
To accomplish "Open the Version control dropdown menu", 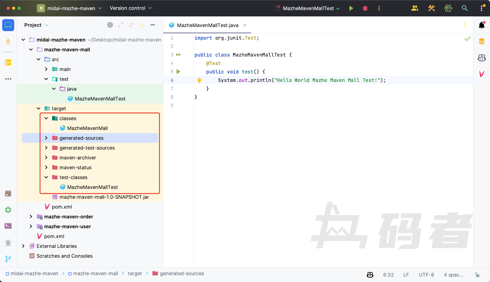I will (131, 8).
